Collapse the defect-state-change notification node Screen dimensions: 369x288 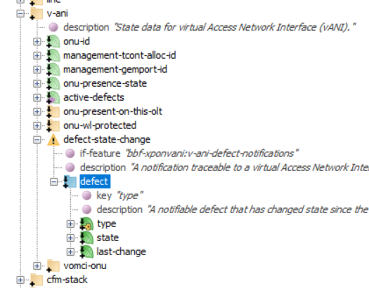37,140
